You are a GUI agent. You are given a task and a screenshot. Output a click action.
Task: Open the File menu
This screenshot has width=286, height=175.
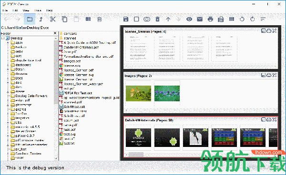pos(5,10)
